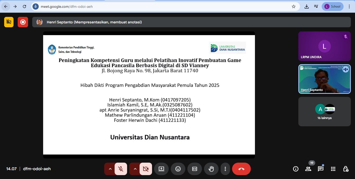355x179 pixels.
Task: Unmute the microphone
Action: click(121, 169)
